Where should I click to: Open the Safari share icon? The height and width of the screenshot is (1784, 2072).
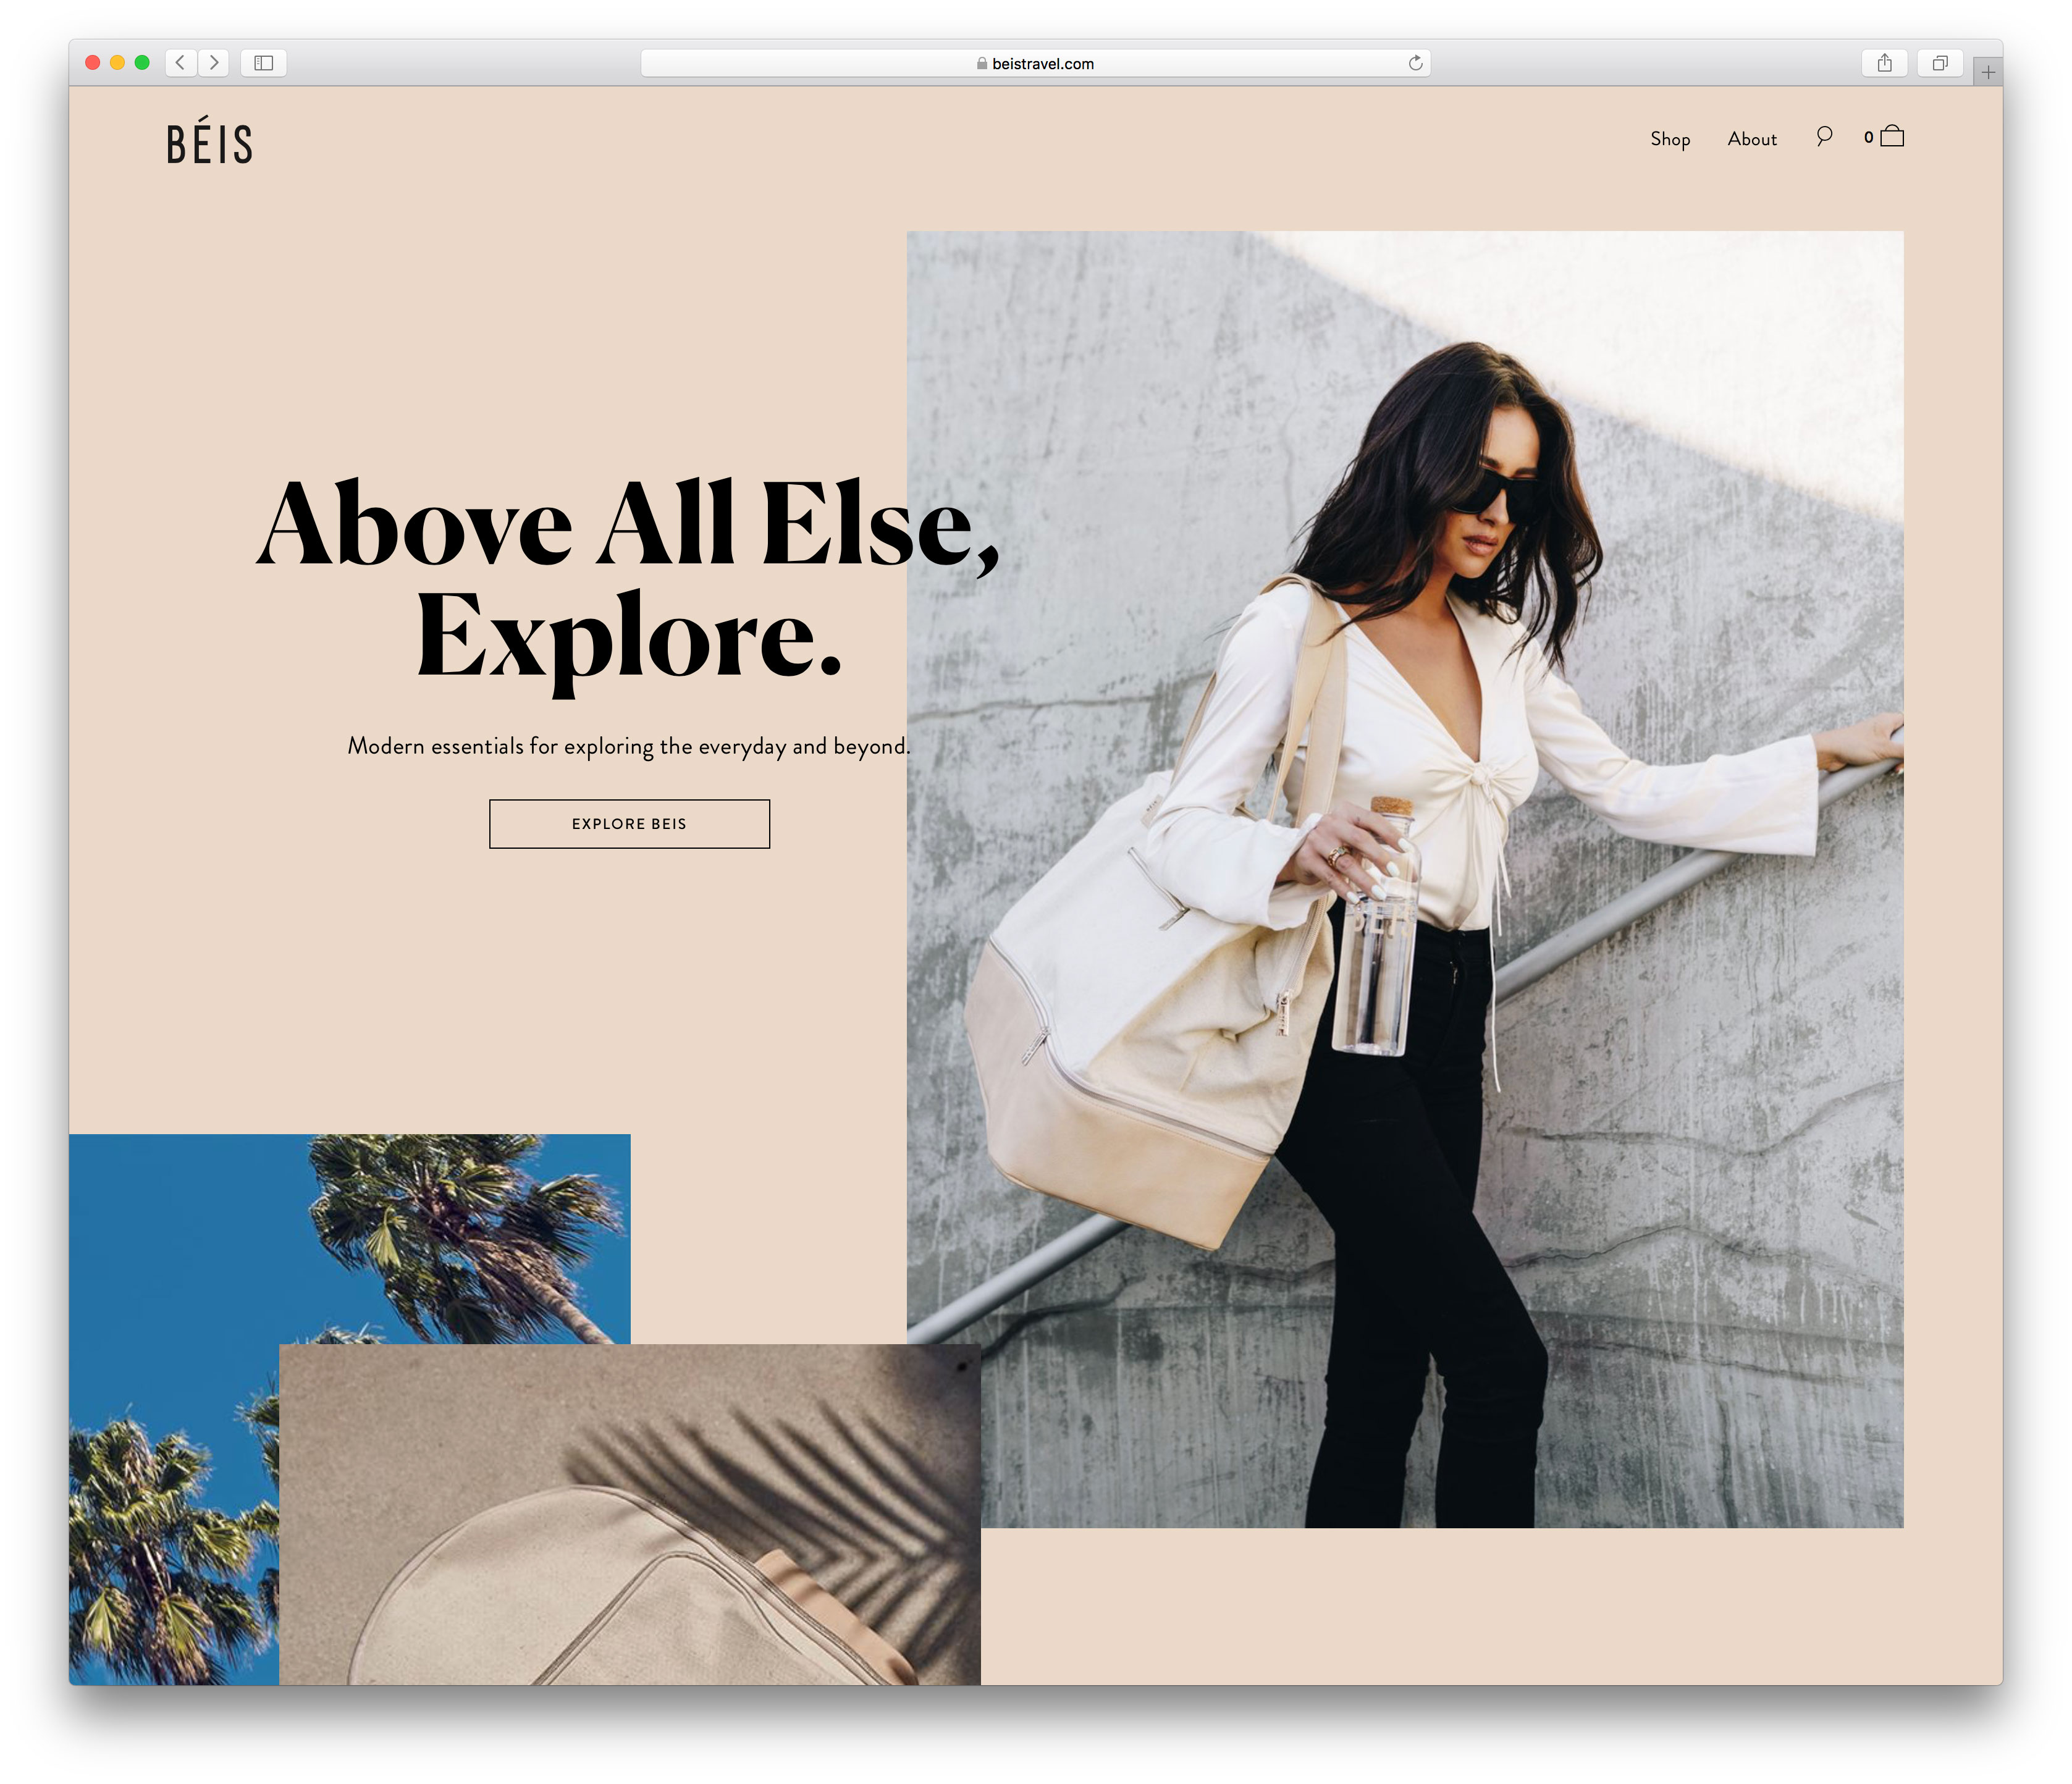pyautogui.click(x=1884, y=63)
